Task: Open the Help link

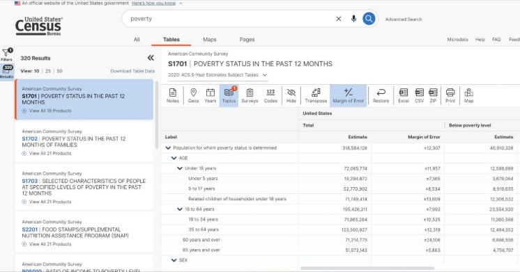Action: (480, 40)
